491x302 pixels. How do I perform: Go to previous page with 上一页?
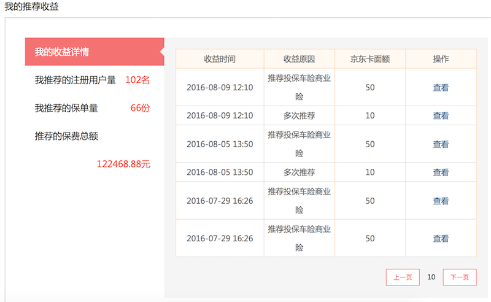[403, 277]
